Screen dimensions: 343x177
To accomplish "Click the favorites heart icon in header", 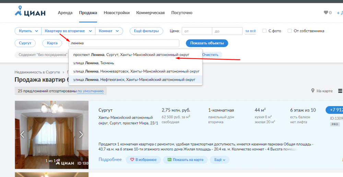I will coord(326,13).
